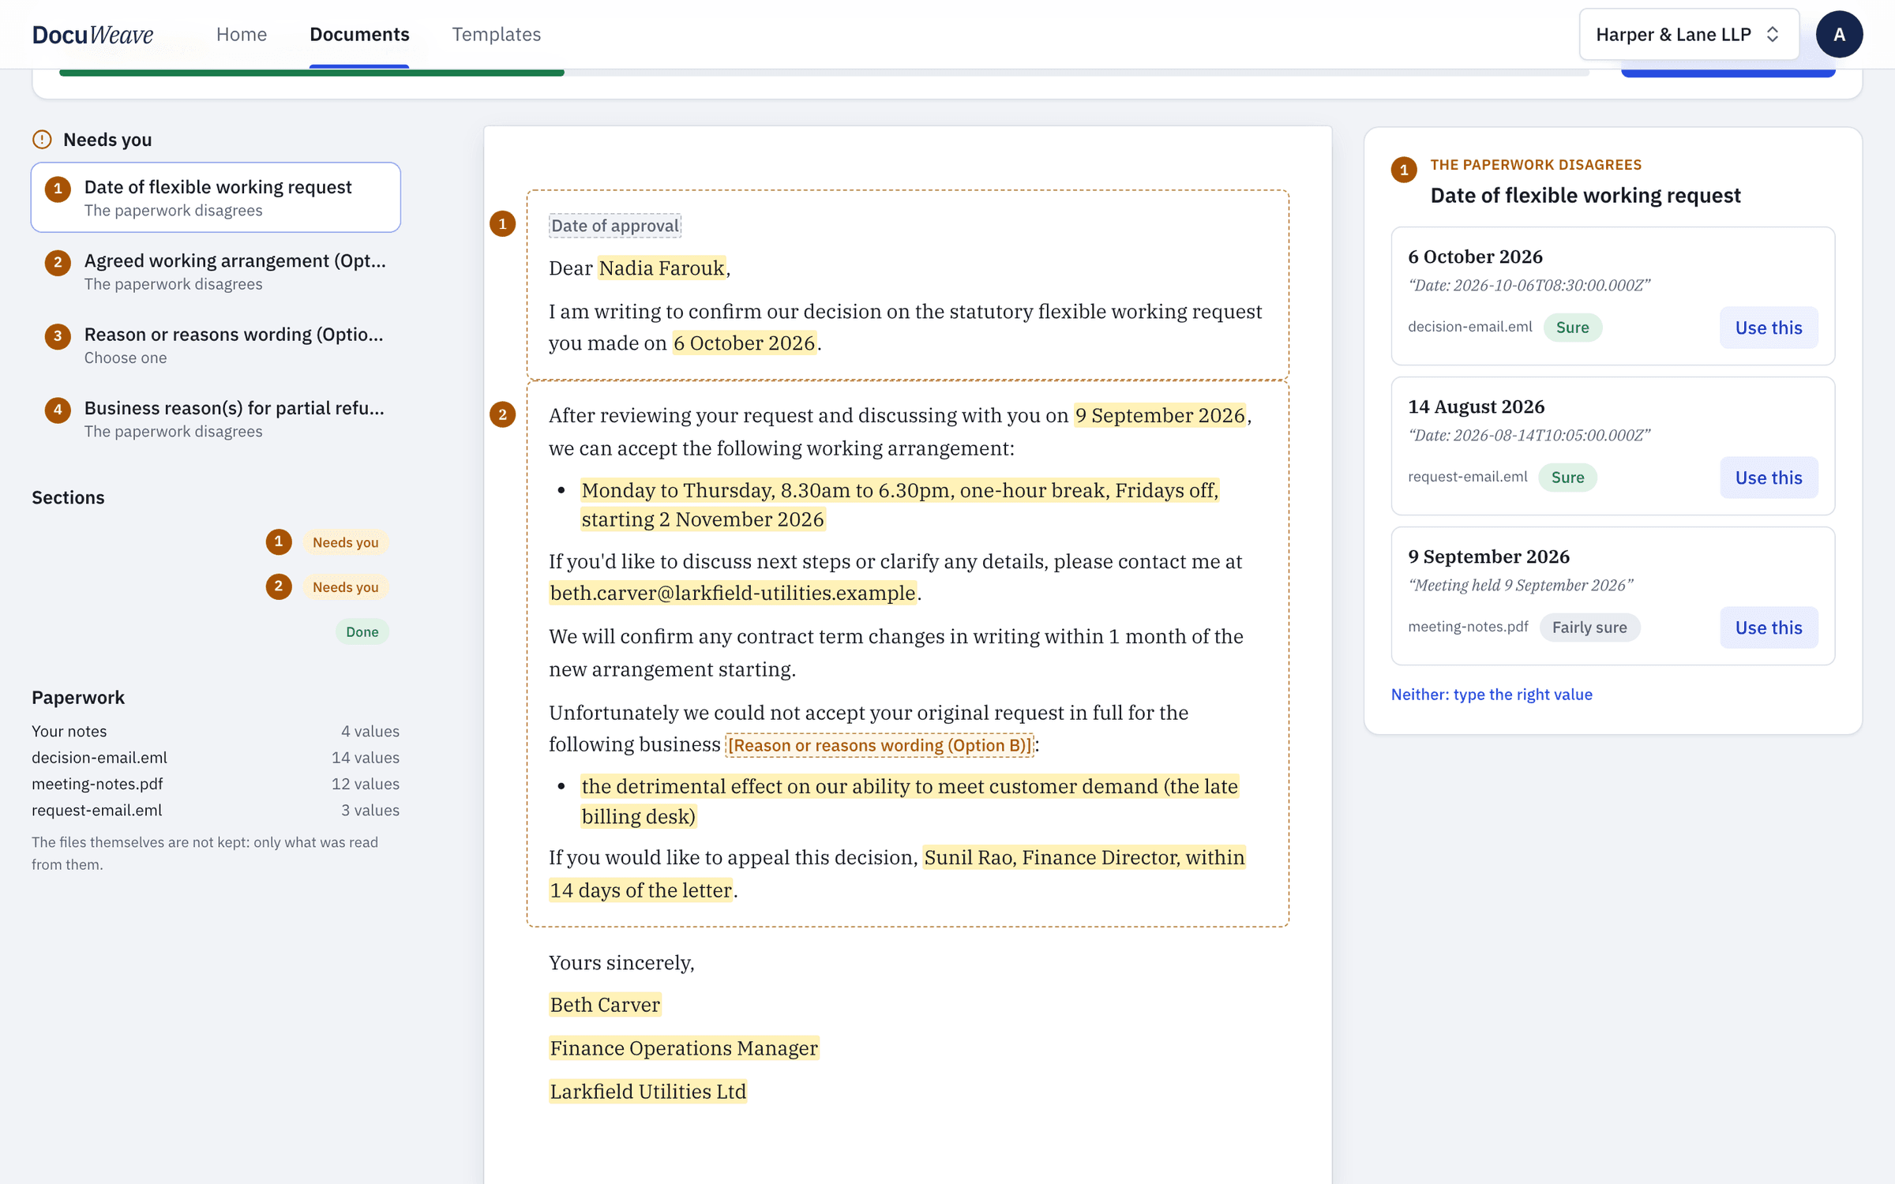Select section 1 badge in Sections list
Screen dimensions: 1895x1184
coord(278,541)
